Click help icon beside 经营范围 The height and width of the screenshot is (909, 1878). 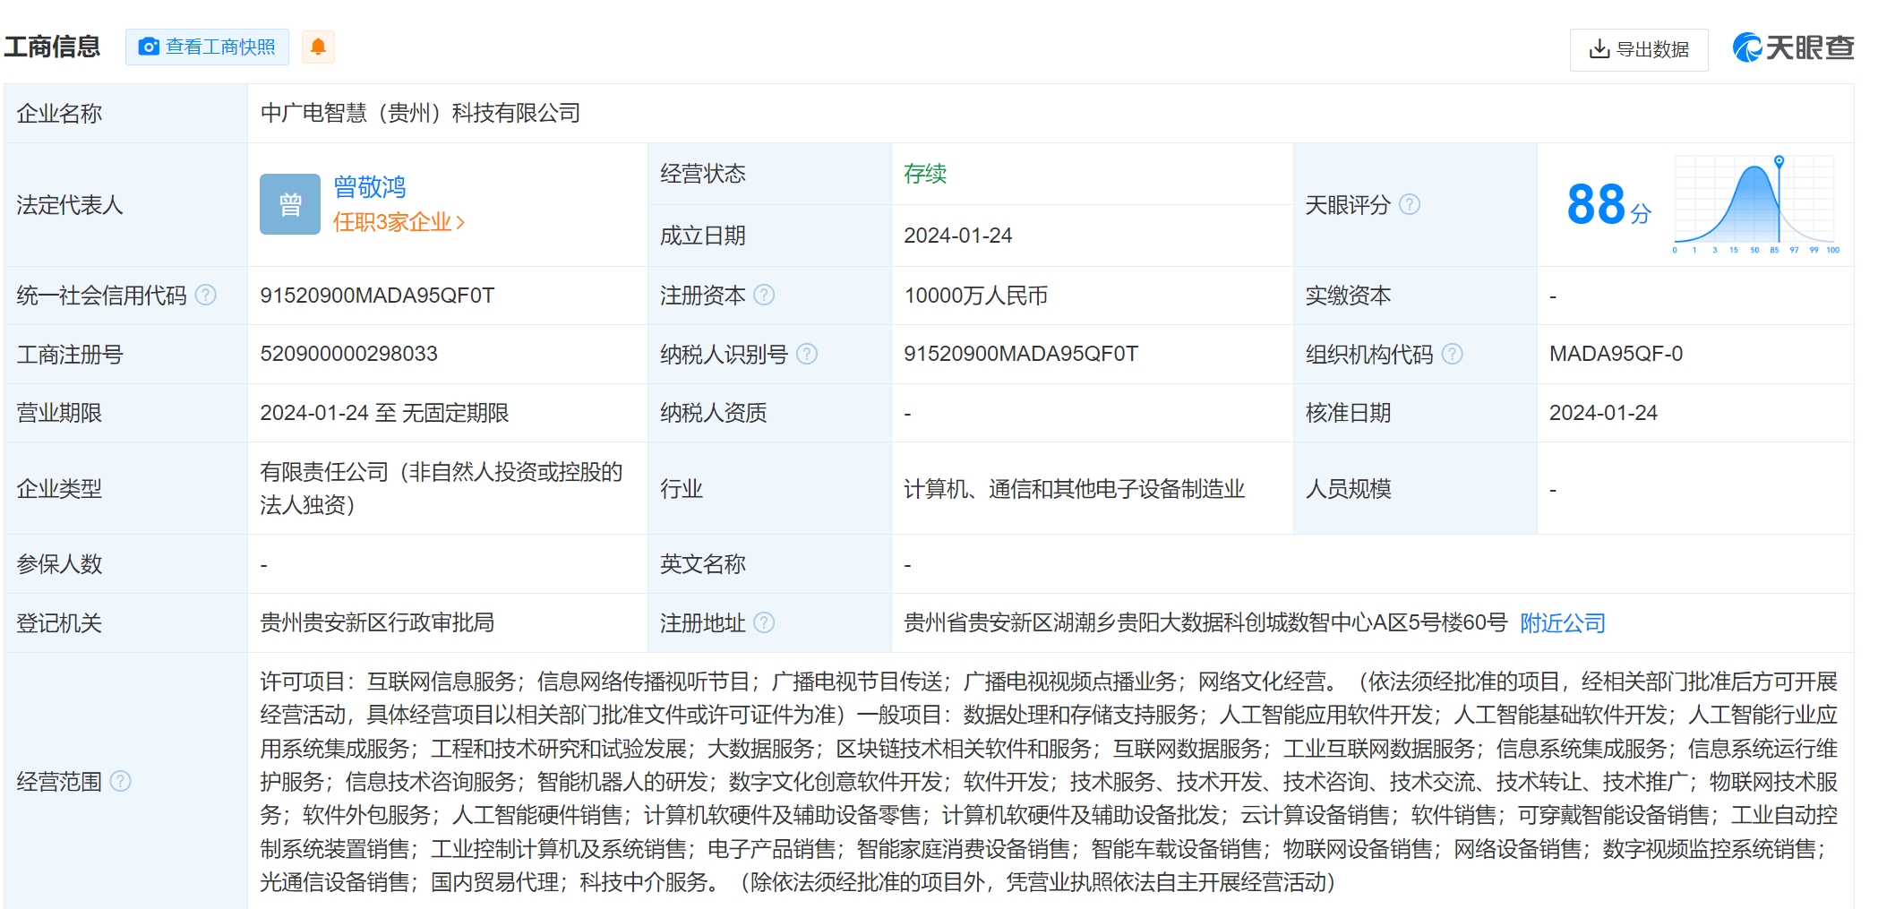tap(120, 781)
